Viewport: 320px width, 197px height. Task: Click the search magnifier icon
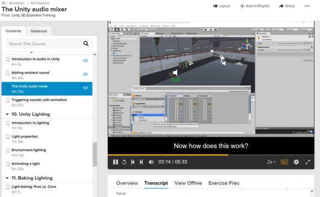tap(86, 43)
